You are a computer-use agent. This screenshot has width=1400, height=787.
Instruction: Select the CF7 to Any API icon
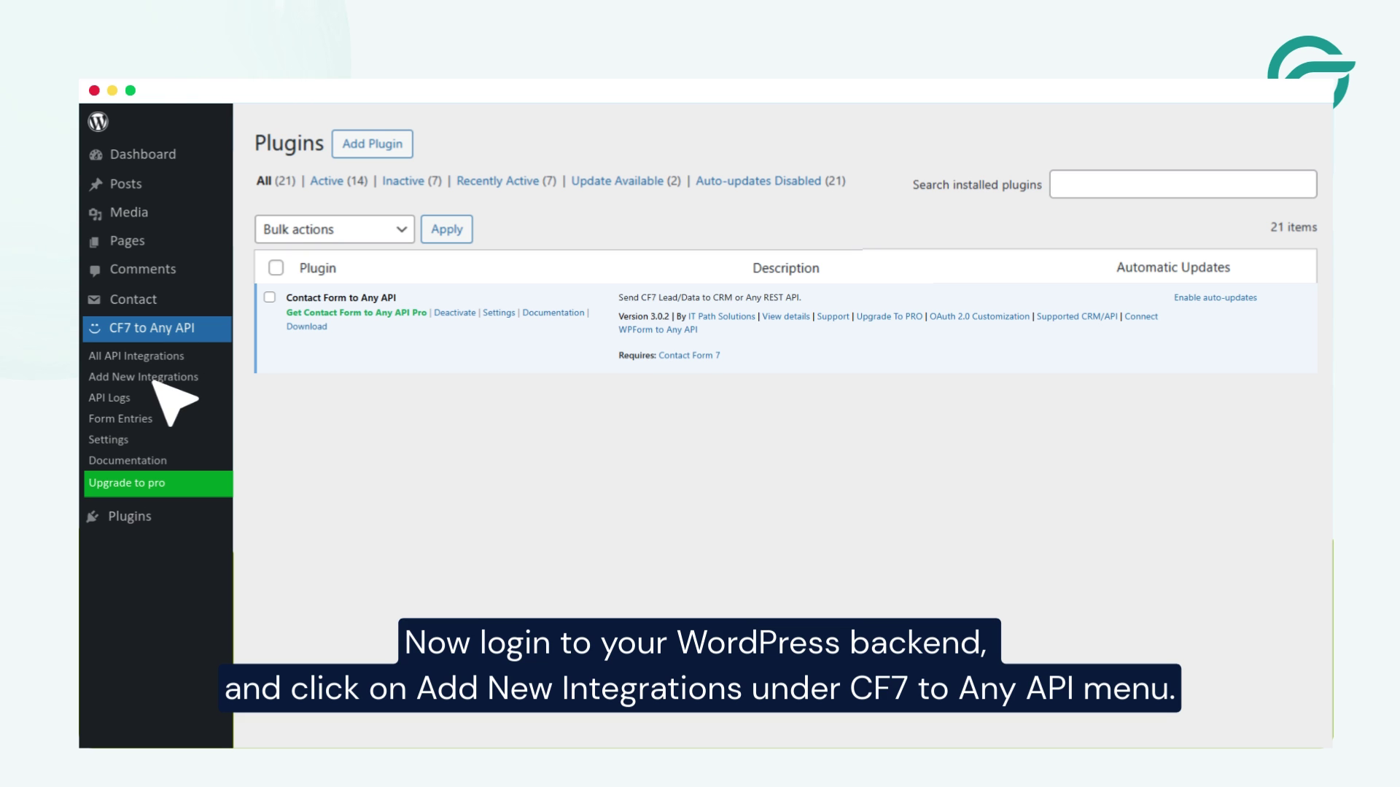click(x=96, y=328)
